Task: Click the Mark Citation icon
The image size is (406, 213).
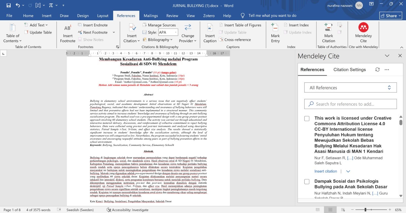Action: click(328, 28)
